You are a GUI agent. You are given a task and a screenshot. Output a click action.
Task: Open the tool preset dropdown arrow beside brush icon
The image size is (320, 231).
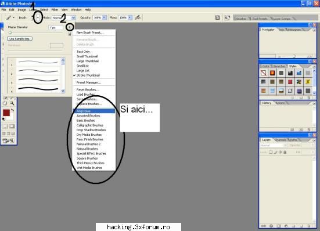coord(14,18)
